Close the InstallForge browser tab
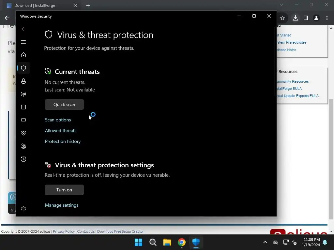This screenshot has height=250, width=334. (76, 6)
